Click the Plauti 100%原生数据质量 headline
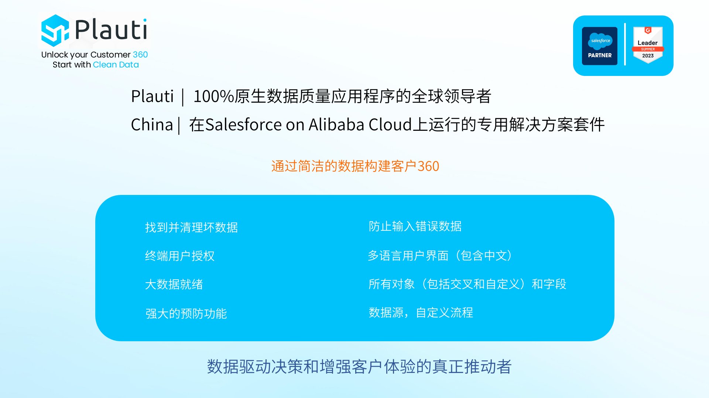Viewport: 709px width, 398px height. click(x=311, y=97)
